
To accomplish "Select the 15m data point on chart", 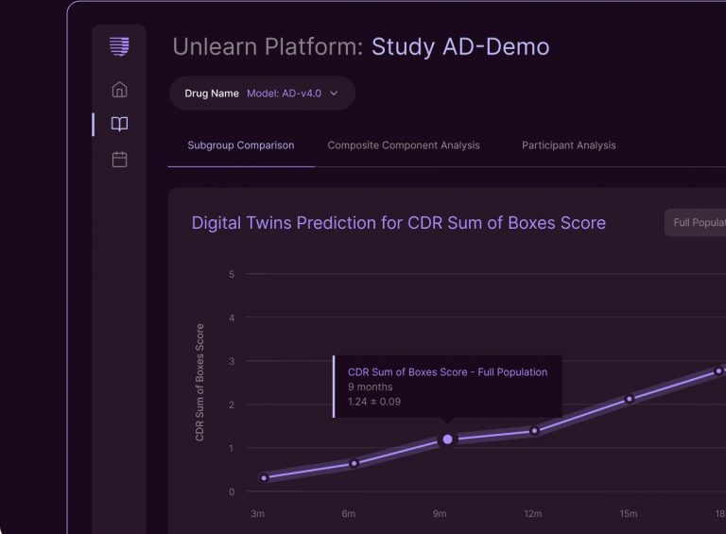I will coord(629,399).
